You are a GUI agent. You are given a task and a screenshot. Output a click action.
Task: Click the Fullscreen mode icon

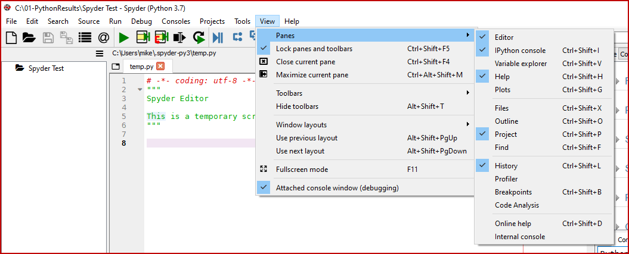264,169
